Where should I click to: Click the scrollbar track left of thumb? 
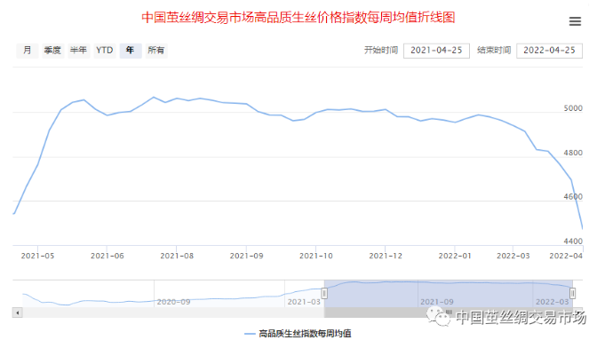173,312
